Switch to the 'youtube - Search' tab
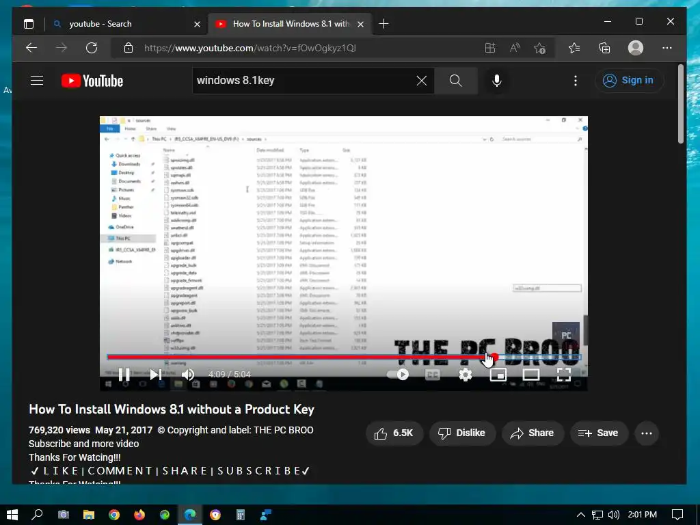 click(x=126, y=24)
